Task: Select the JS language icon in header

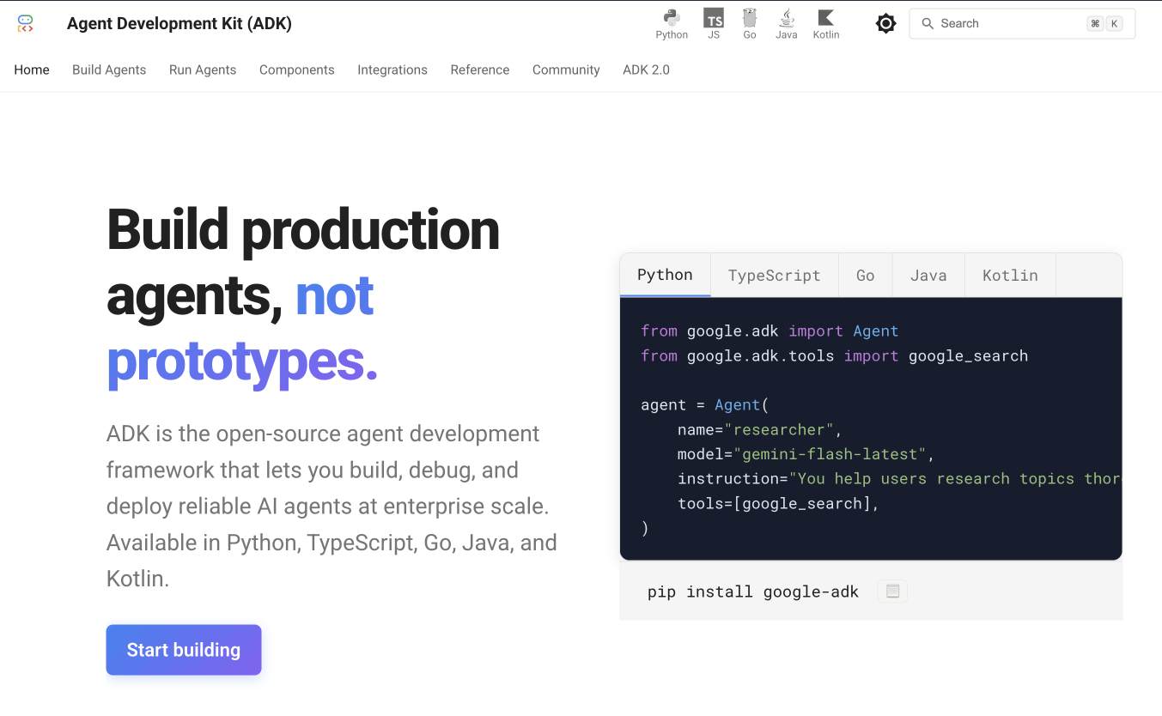Action: [714, 24]
